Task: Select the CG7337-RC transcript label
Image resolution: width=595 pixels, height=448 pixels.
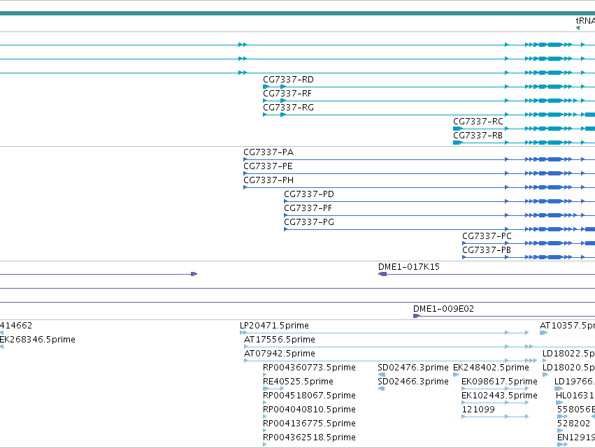Action: click(478, 122)
